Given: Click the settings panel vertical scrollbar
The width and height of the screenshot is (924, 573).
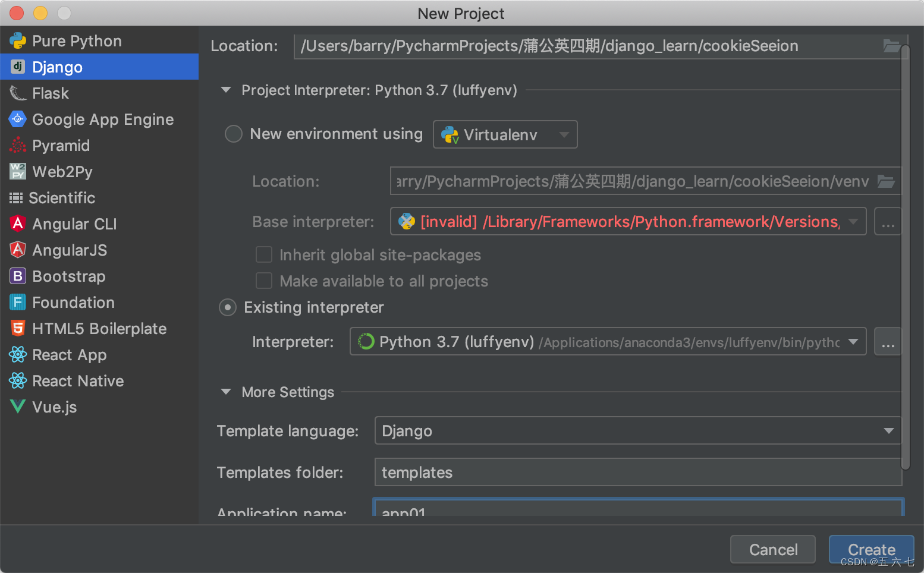Looking at the screenshot, I should 906,257.
